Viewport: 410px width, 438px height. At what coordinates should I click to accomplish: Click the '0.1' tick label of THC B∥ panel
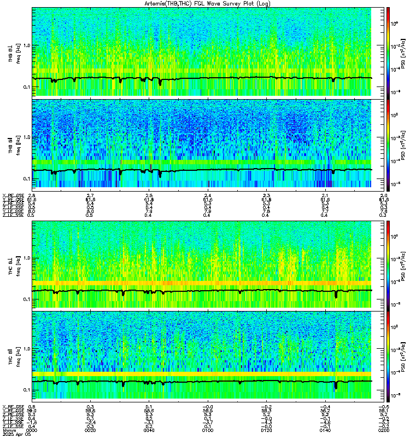click(27, 390)
